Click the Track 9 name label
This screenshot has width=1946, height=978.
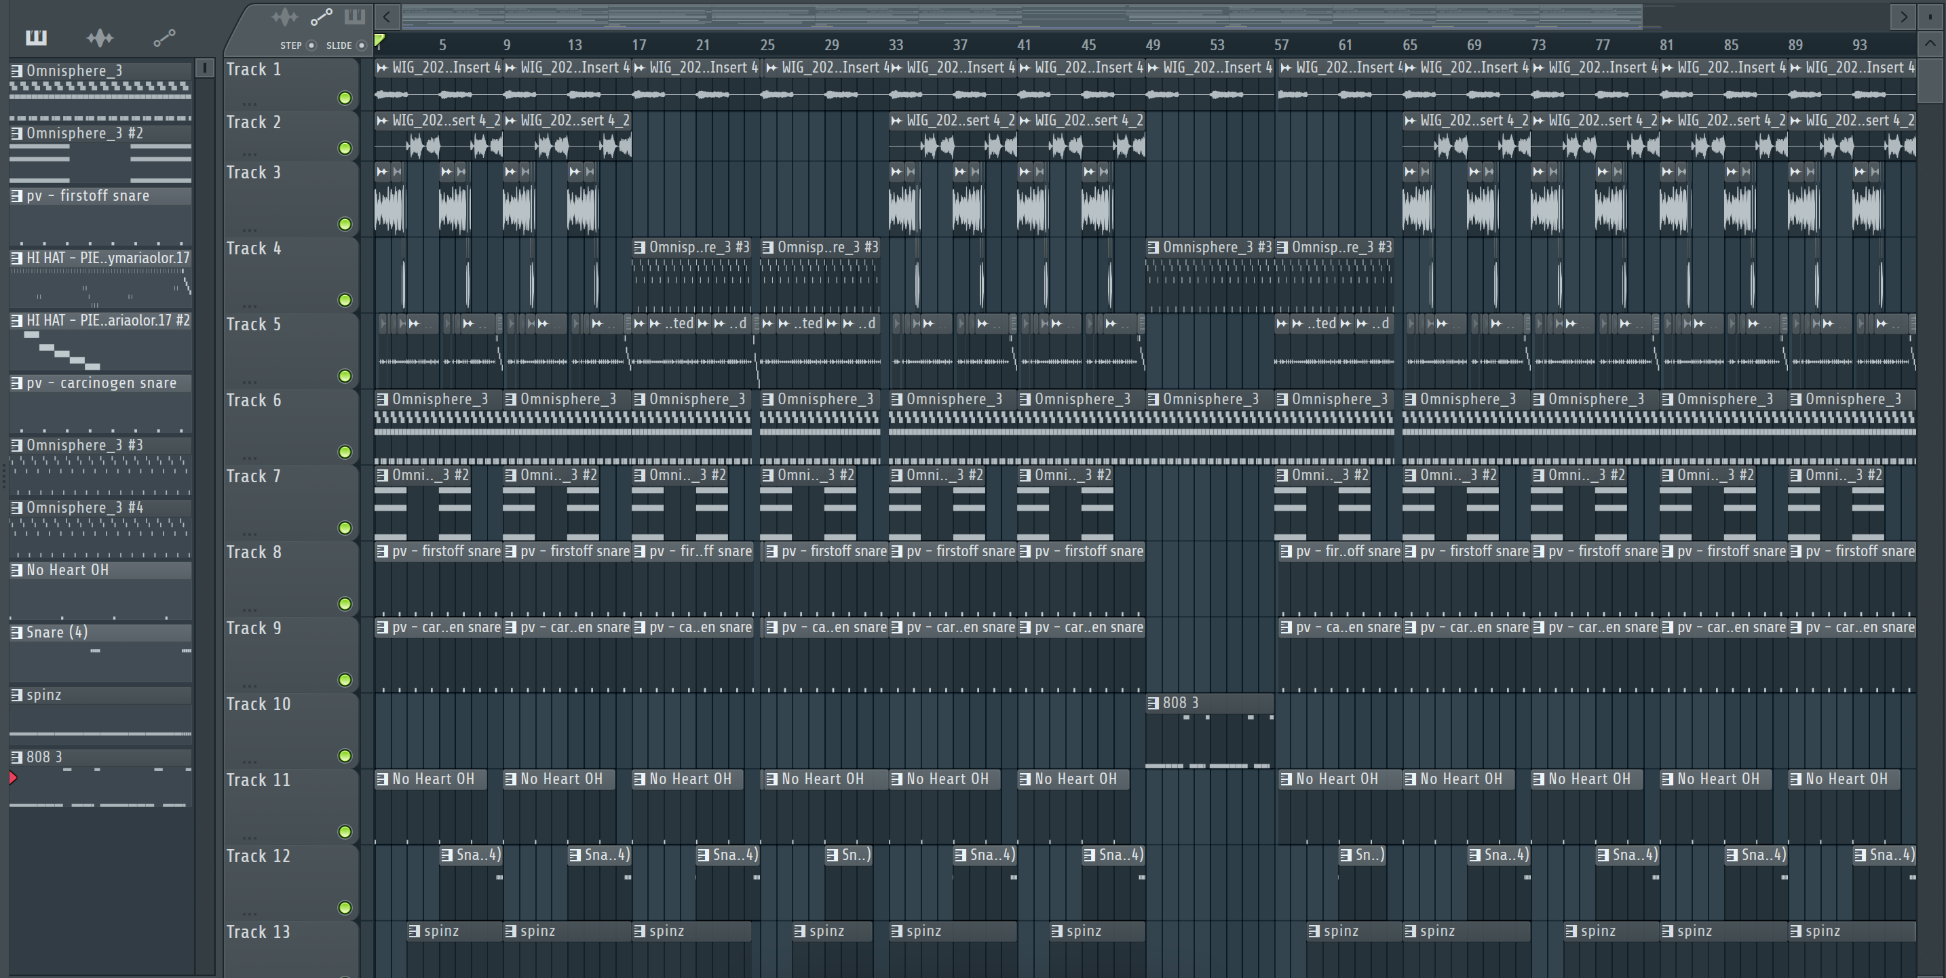(x=254, y=628)
